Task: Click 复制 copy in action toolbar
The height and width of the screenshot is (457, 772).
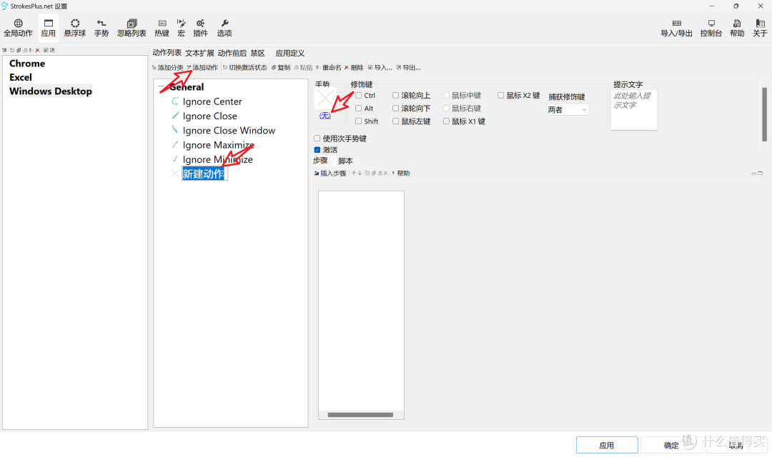Action: click(x=281, y=67)
